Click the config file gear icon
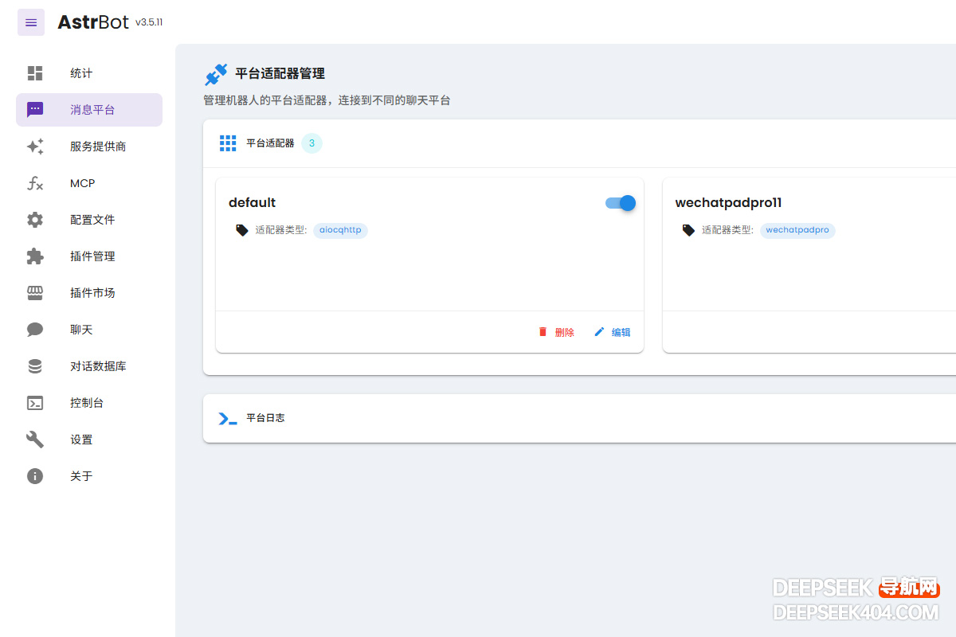Viewport: 956px width, 637px height. click(35, 220)
